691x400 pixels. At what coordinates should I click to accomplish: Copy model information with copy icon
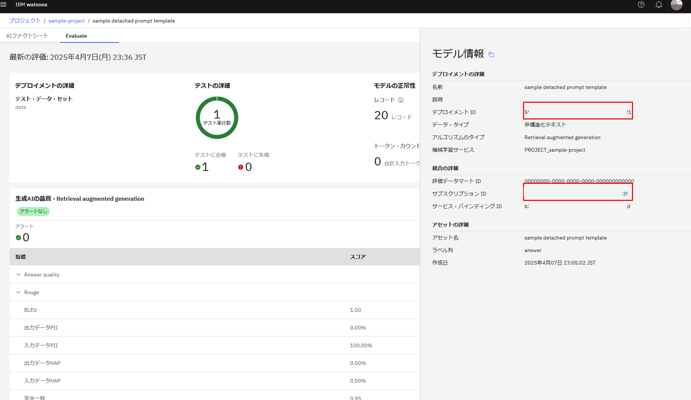tap(491, 55)
